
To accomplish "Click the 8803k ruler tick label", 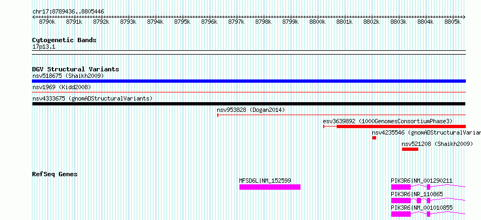I will pyautogui.click(x=398, y=22).
